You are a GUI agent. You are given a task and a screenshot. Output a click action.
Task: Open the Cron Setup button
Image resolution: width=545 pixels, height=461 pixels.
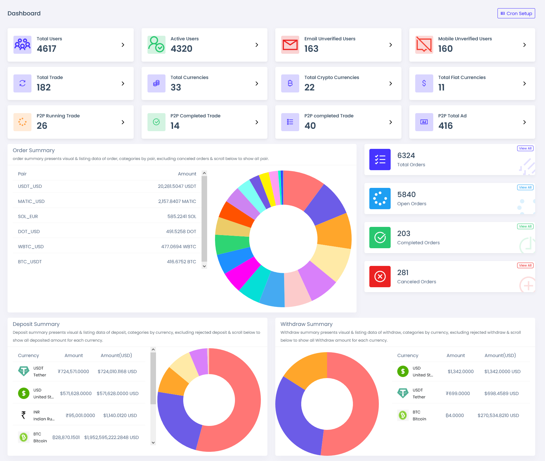[516, 13]
